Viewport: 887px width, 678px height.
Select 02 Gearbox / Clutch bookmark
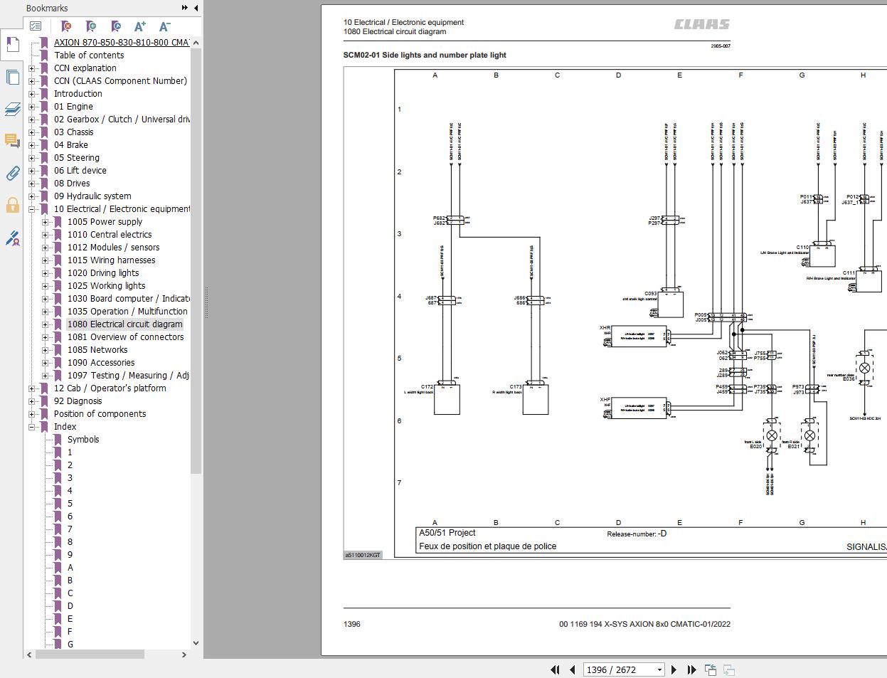tap(122, 120)
